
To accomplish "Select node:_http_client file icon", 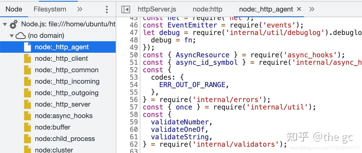I will (x=27, y=58).
